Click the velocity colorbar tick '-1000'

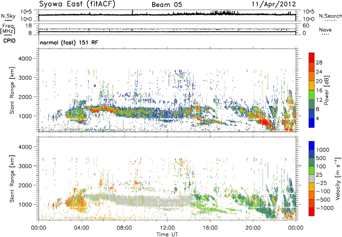[x=325, y=208]
